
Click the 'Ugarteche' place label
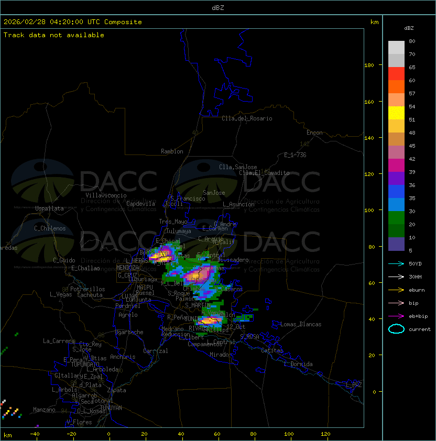point(129,332)
